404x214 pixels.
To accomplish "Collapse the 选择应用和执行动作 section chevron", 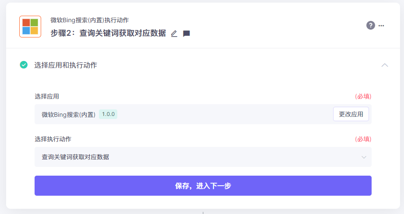I will pos(385,65).
